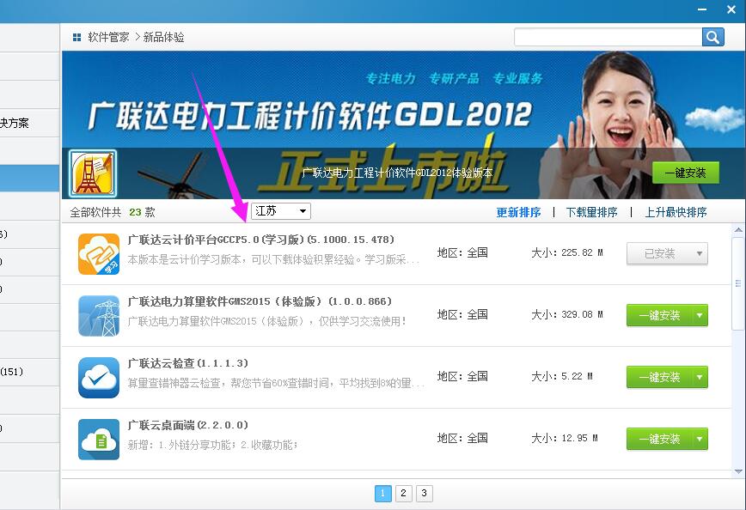
Task: Click the GMS2015 description 仅供学习交流使用
Action: click(x=267, y=321)
